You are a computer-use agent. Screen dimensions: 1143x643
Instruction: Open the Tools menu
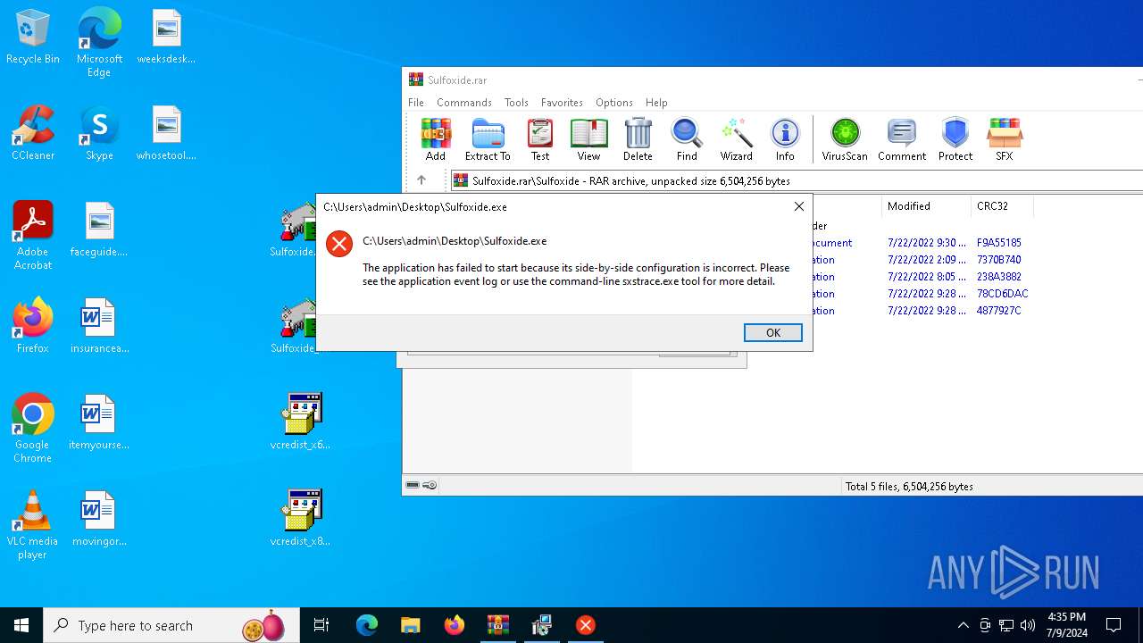click(x=516, y=103)
